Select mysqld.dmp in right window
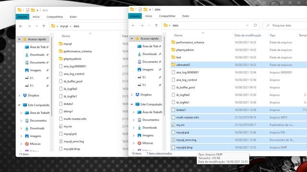 [x=238, y=148]
